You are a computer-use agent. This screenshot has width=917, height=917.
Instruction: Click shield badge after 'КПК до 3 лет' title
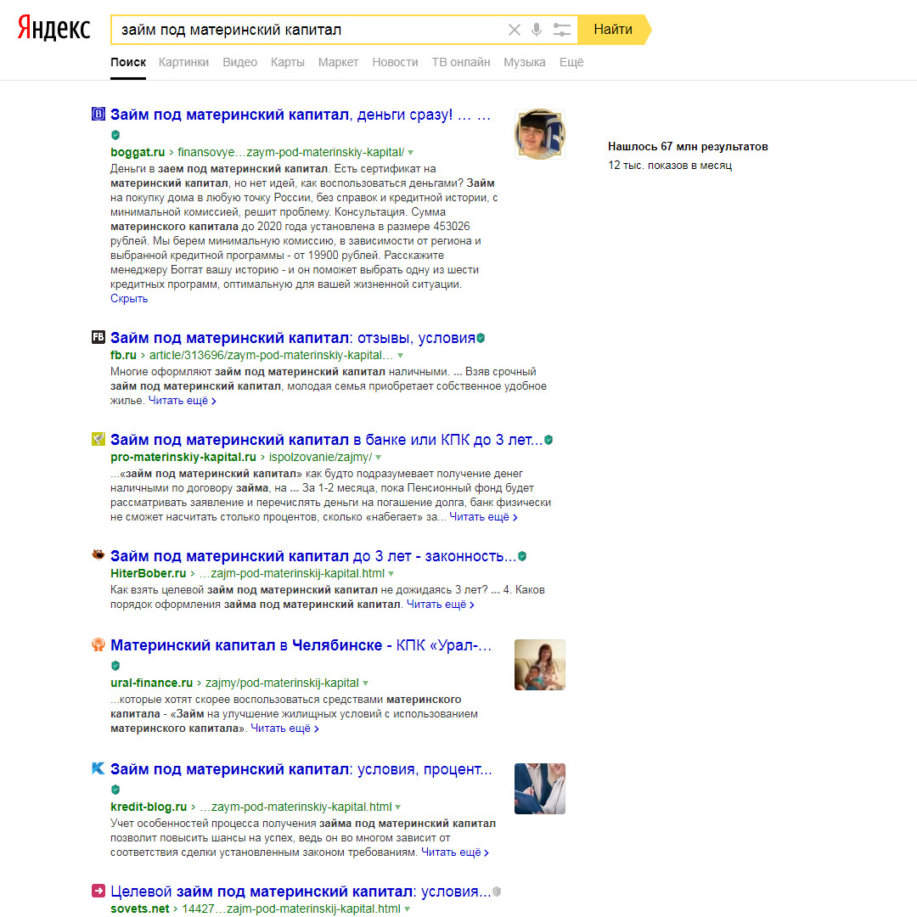(549, 440)
